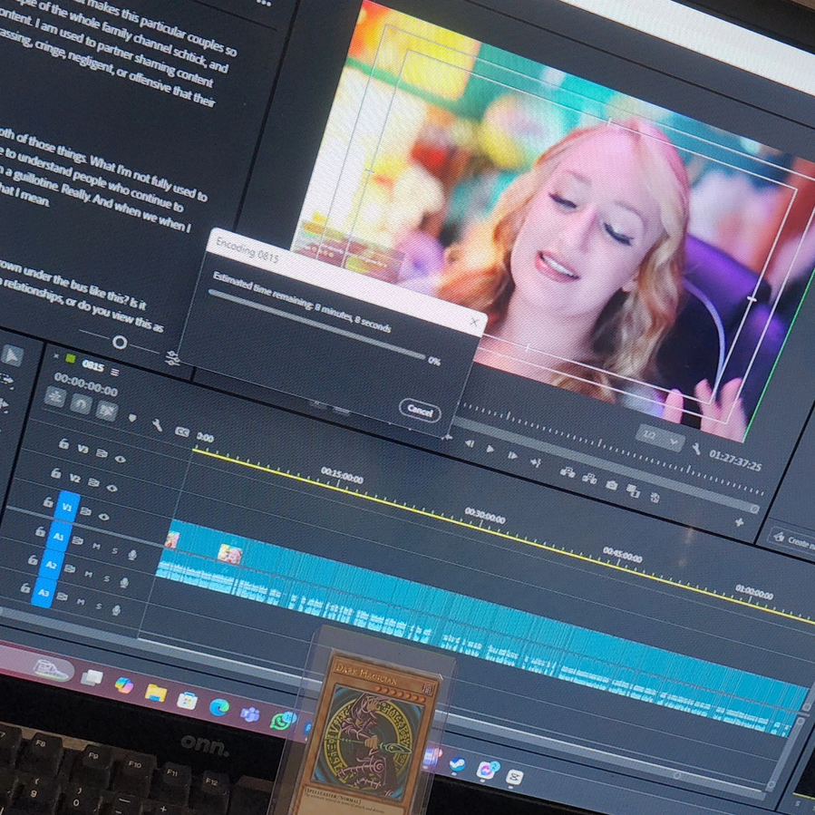Hide track V3 output with eye icon
815x815 pixels.
pyautogui.click(x=120, y=459)
